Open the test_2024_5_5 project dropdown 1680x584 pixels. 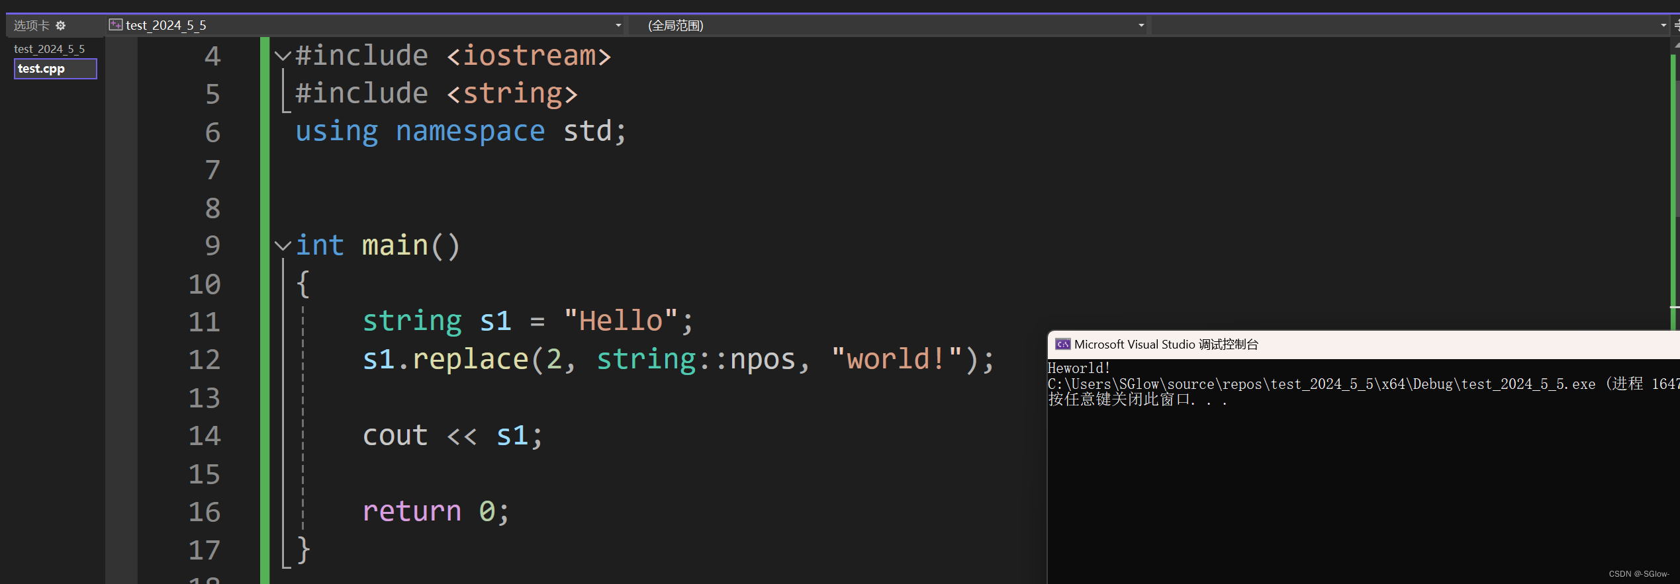coord(366,25)
